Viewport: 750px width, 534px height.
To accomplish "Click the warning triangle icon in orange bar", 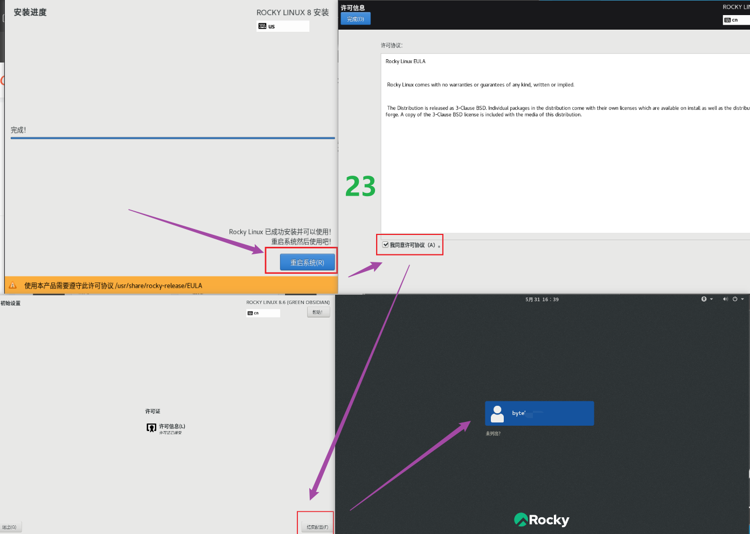I will click(13, 286).
